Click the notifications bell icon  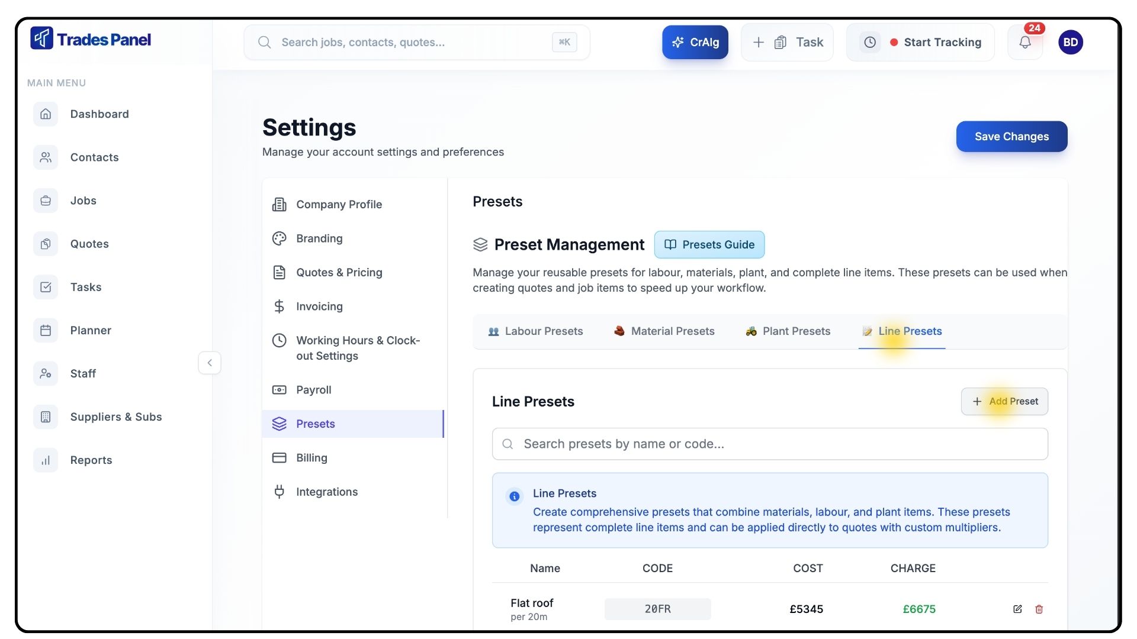[1024, 42]
